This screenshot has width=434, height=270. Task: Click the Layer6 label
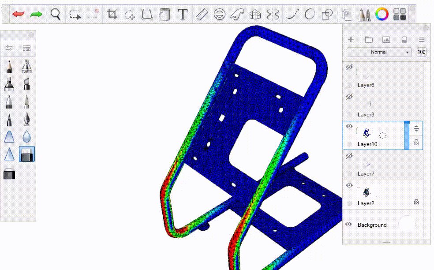tap(366, 85)
